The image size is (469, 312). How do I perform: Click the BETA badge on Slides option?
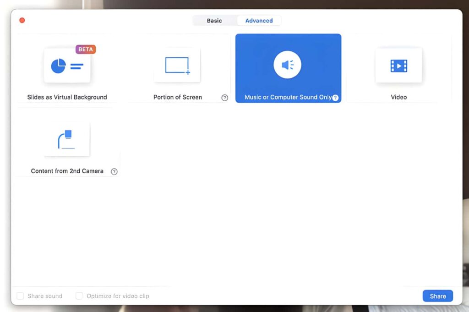tap(85, 49)
